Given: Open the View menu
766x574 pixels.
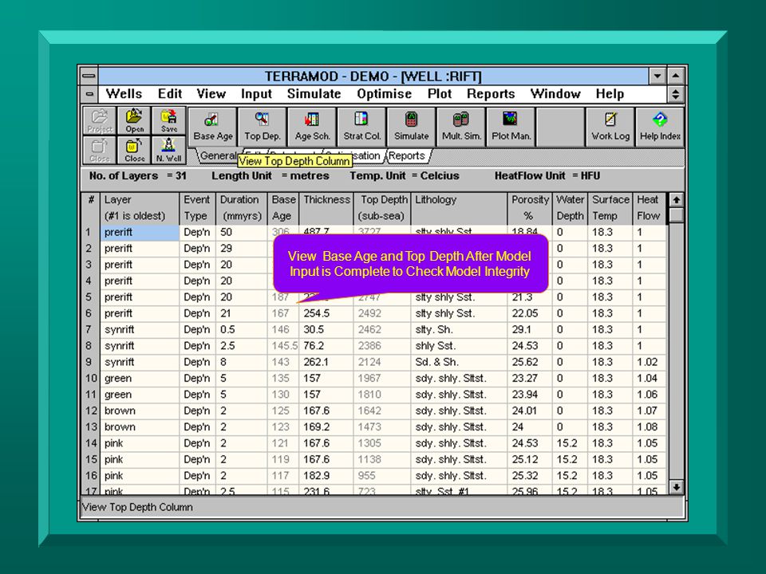Looking at the screenshot, I should [x=211, y=94].
